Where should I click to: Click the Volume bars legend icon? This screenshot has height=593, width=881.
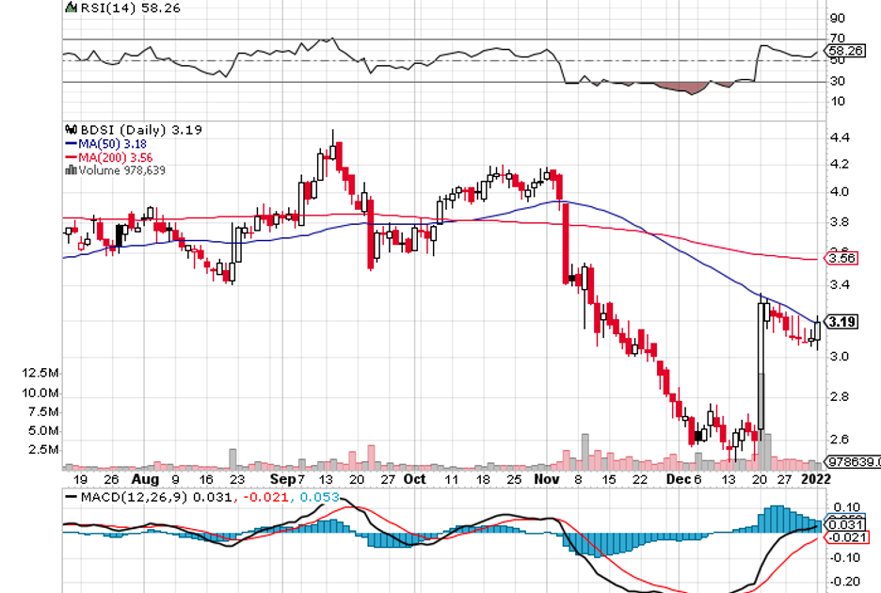click(x=69, y=170)
